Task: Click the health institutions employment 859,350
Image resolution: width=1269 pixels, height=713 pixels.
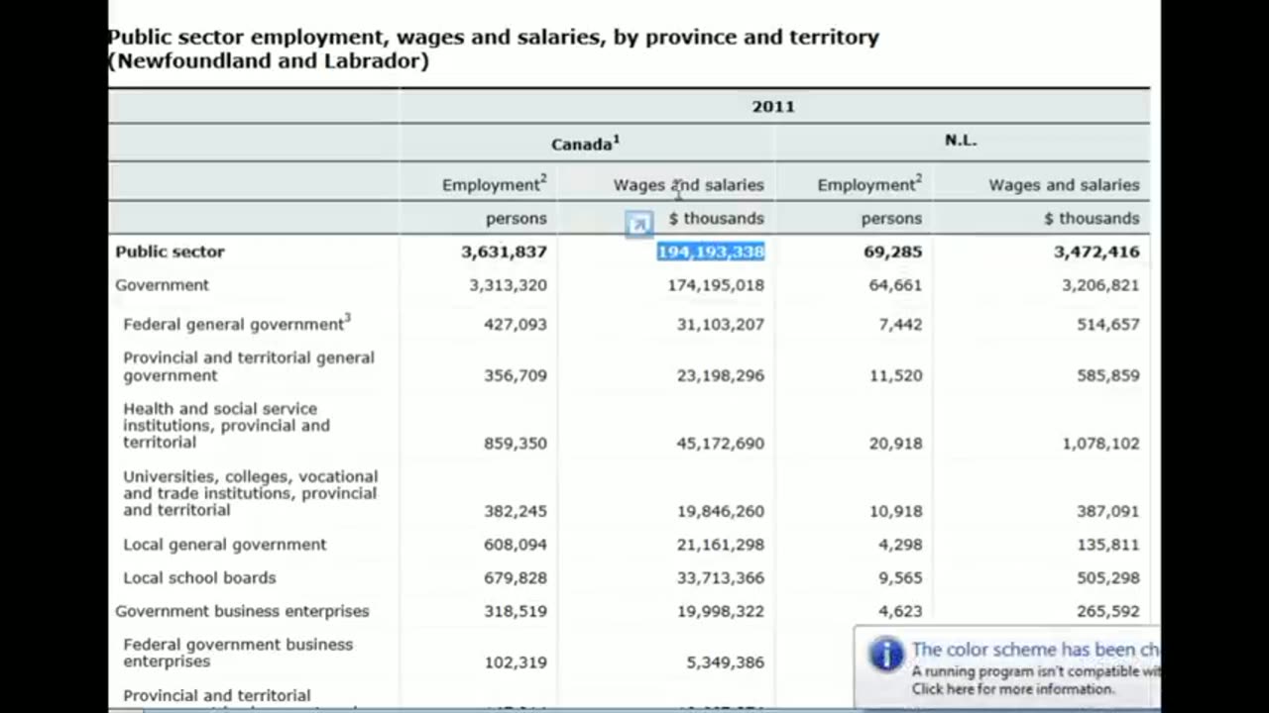Action: click(516, 444)
